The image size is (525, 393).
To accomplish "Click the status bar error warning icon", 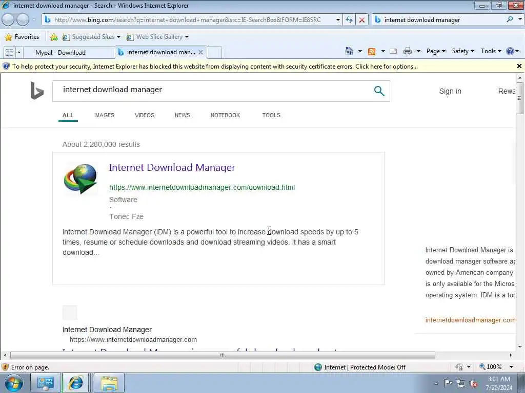I will click(x=5, y=367).
